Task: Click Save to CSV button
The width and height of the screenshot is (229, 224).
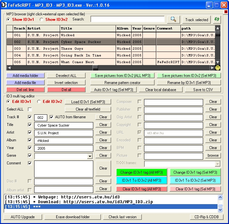Action: 203,90
